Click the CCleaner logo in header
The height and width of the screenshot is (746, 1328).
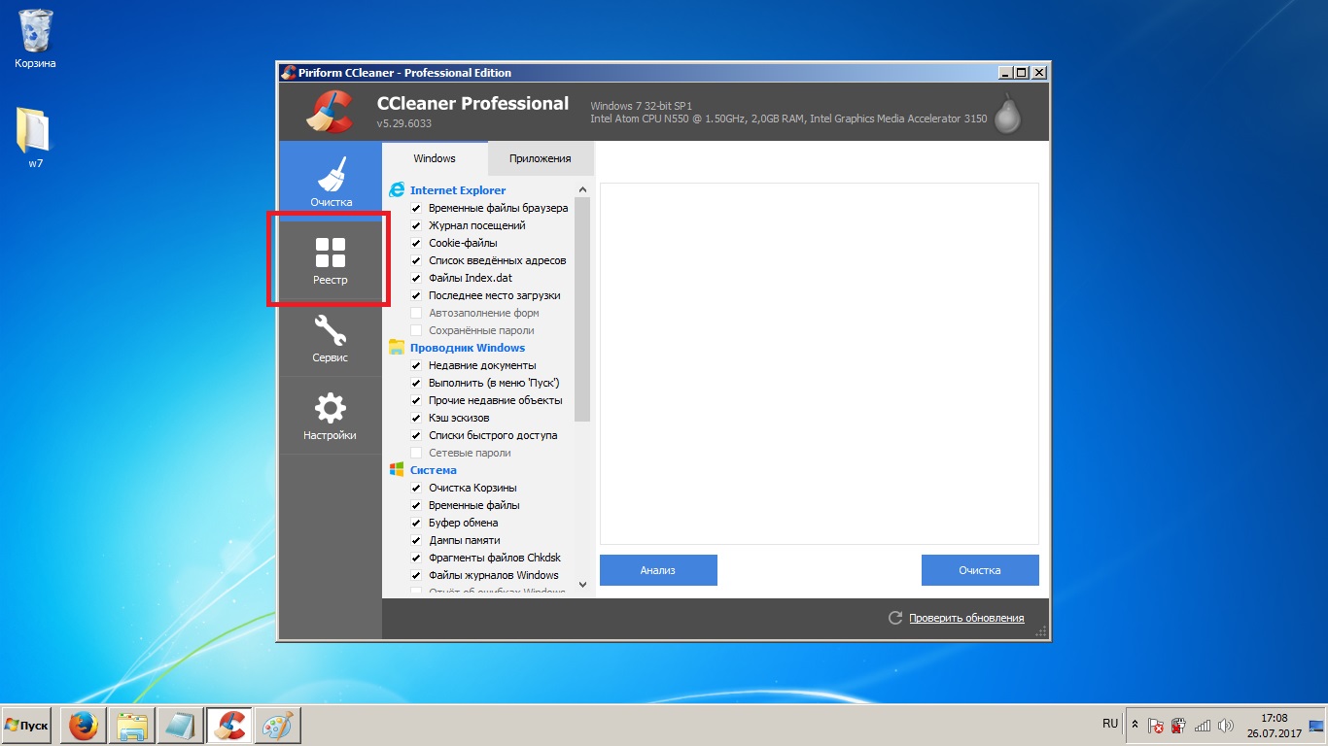point(329,112)
